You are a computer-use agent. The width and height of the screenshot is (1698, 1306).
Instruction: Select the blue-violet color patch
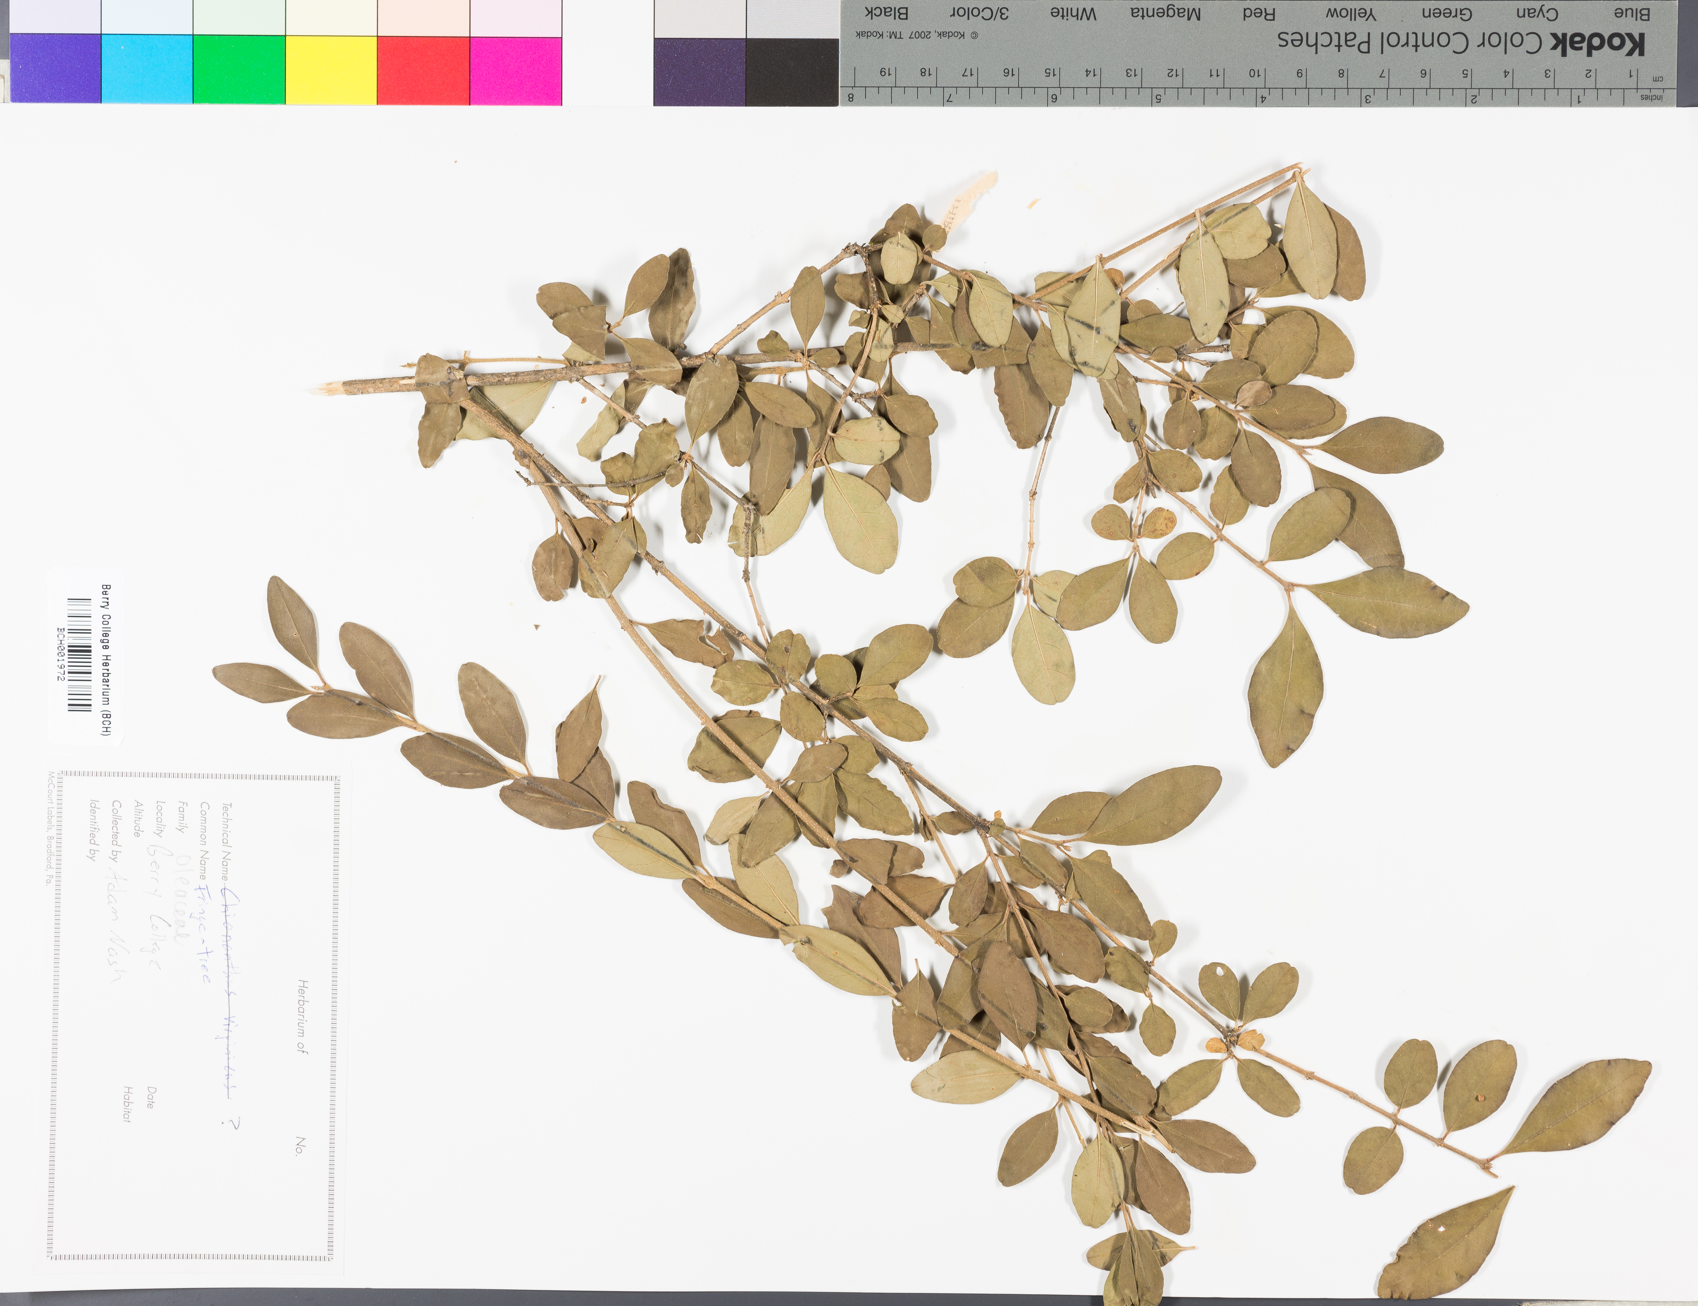[55, 68]
